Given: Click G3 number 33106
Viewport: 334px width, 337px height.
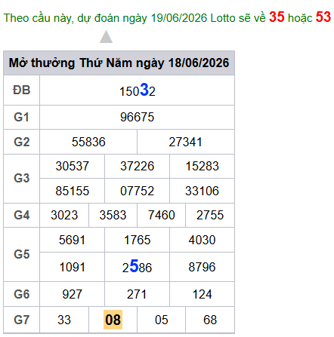Looking at the screenshot, I should 202,191.
